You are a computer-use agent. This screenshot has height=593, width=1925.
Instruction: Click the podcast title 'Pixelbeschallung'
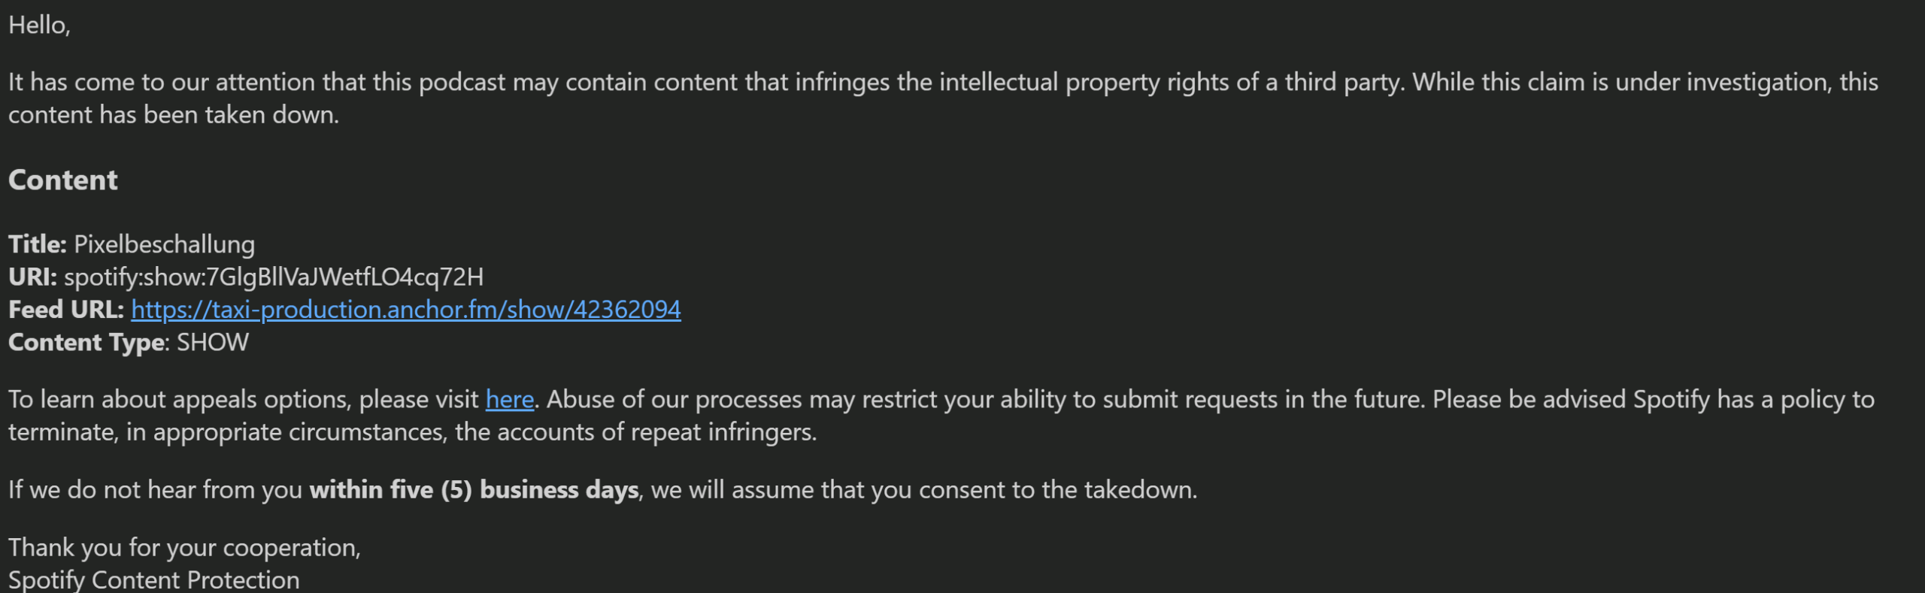coord(165,244)
